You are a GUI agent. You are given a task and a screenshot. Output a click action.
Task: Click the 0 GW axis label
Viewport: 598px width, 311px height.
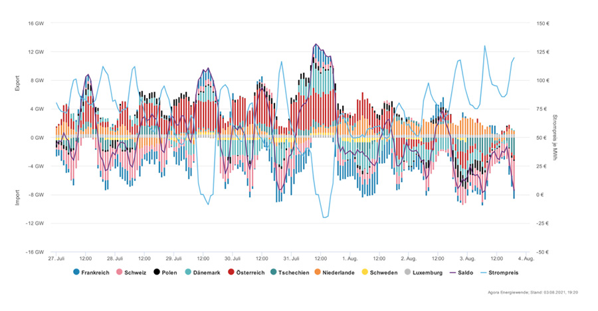click(36, 138)
